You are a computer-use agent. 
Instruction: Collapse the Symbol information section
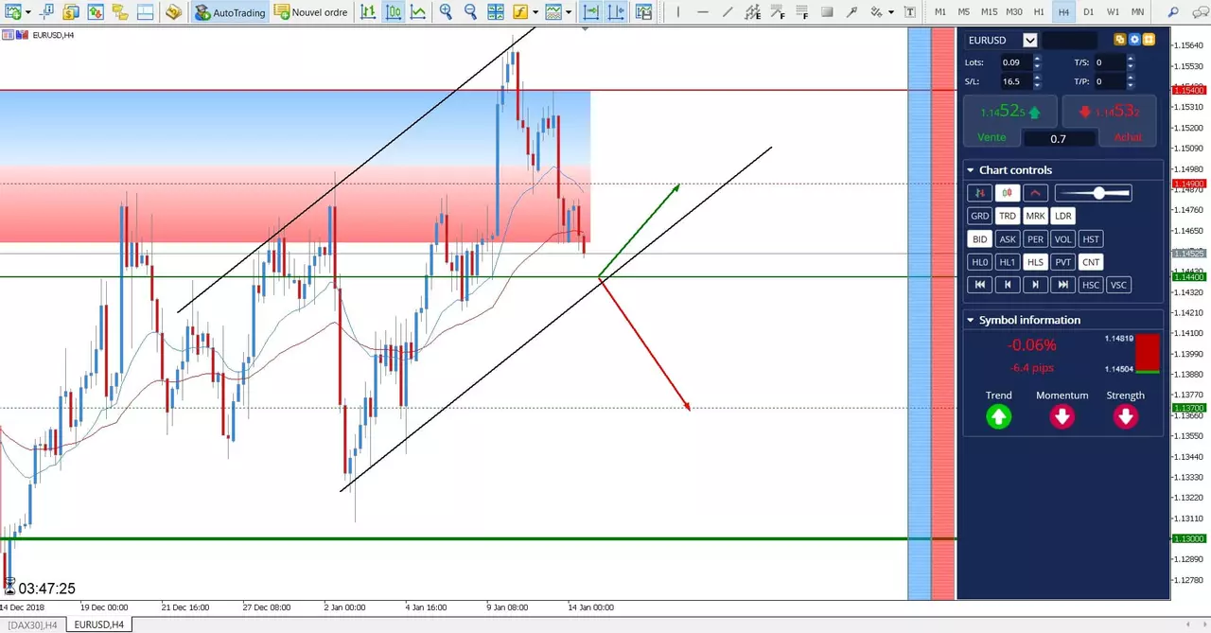coord(970,320)
